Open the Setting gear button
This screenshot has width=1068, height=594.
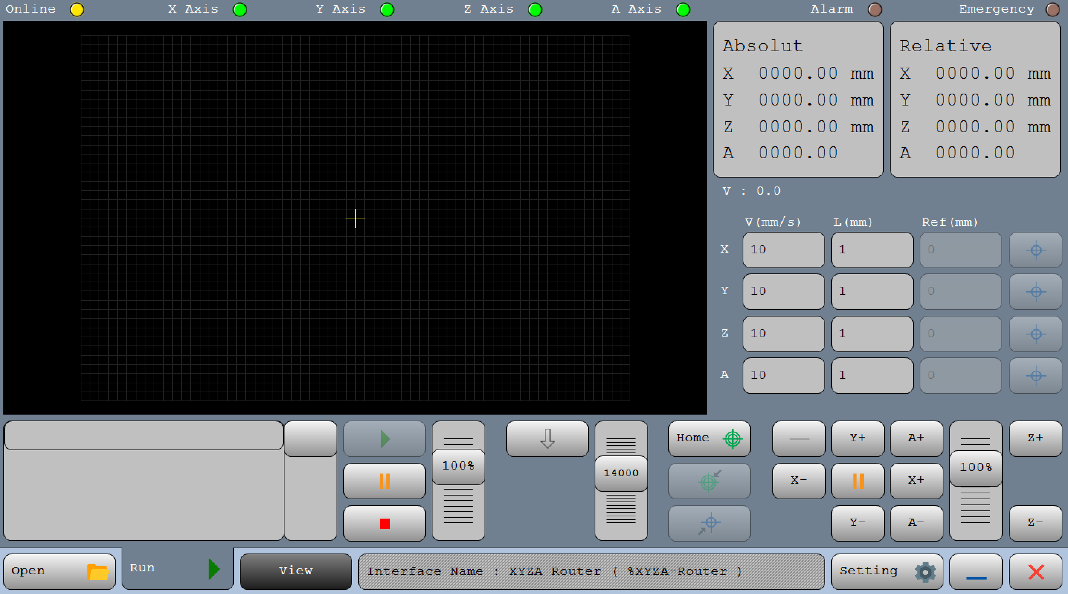887,571
